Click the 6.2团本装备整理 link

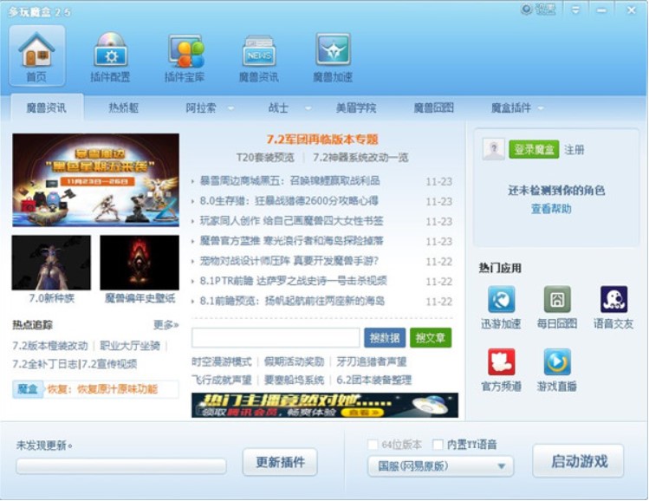[374, 381]
